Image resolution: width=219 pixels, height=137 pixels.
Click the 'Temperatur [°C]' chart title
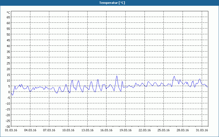[x=112, y=3]
